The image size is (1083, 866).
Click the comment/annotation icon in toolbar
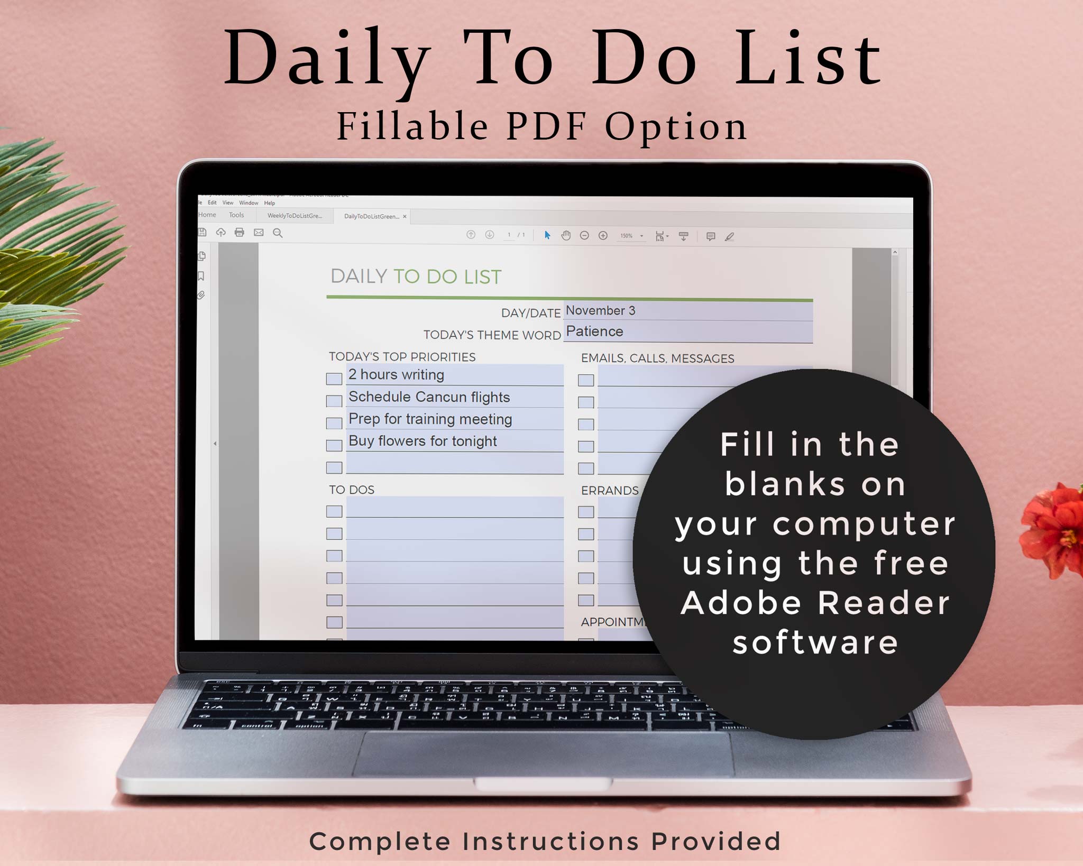[713, 238]
